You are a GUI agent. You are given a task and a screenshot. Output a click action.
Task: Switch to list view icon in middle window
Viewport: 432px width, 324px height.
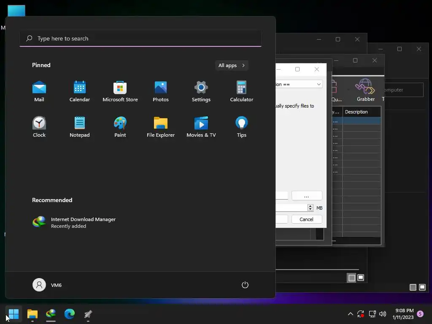[x=351, y=278]
